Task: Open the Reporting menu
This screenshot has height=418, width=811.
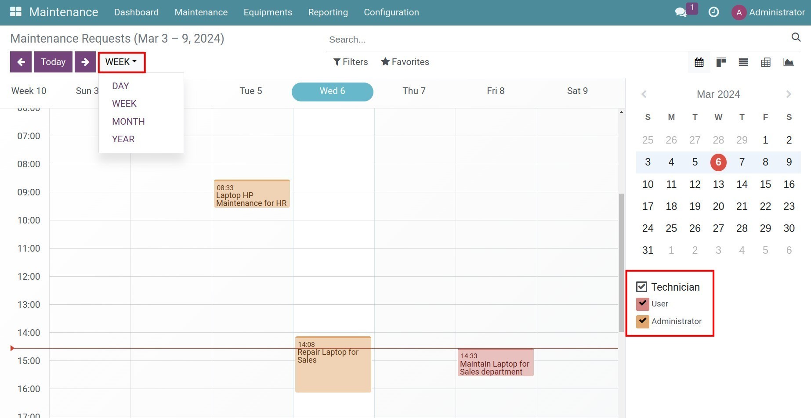Action: 328,12
